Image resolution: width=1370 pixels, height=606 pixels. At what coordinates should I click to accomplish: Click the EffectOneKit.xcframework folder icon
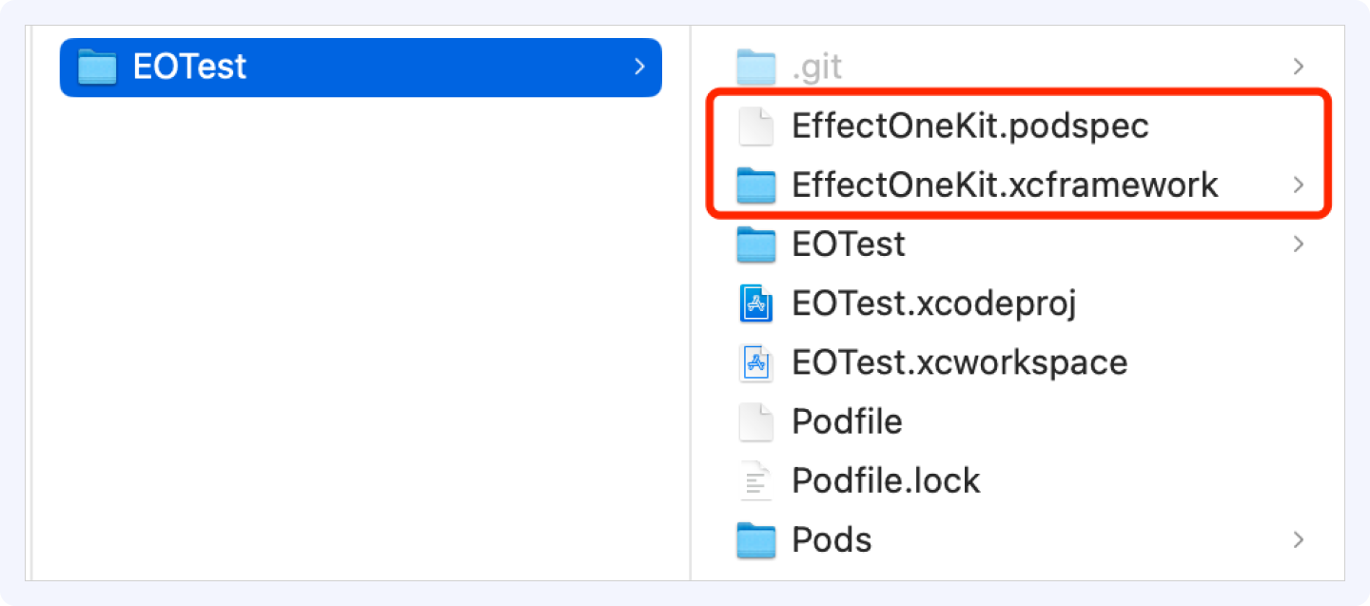coord(756,186)
